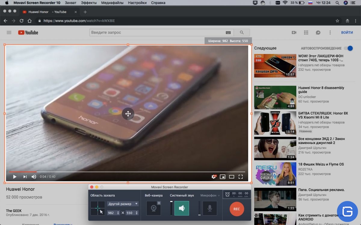Pick the capture area with the crosshair tool
This screenshot has height=225, width=361.
98,208
